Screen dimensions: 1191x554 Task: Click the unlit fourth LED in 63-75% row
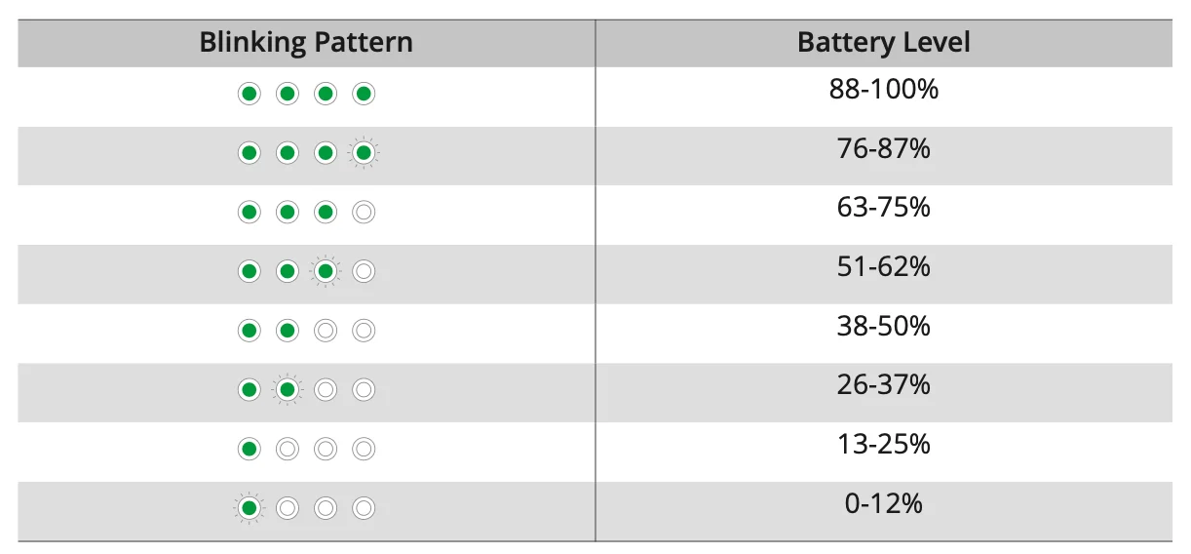coord(364,212)
